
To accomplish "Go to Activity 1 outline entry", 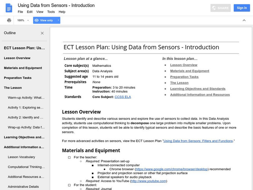I will click(x=26, y=108).
